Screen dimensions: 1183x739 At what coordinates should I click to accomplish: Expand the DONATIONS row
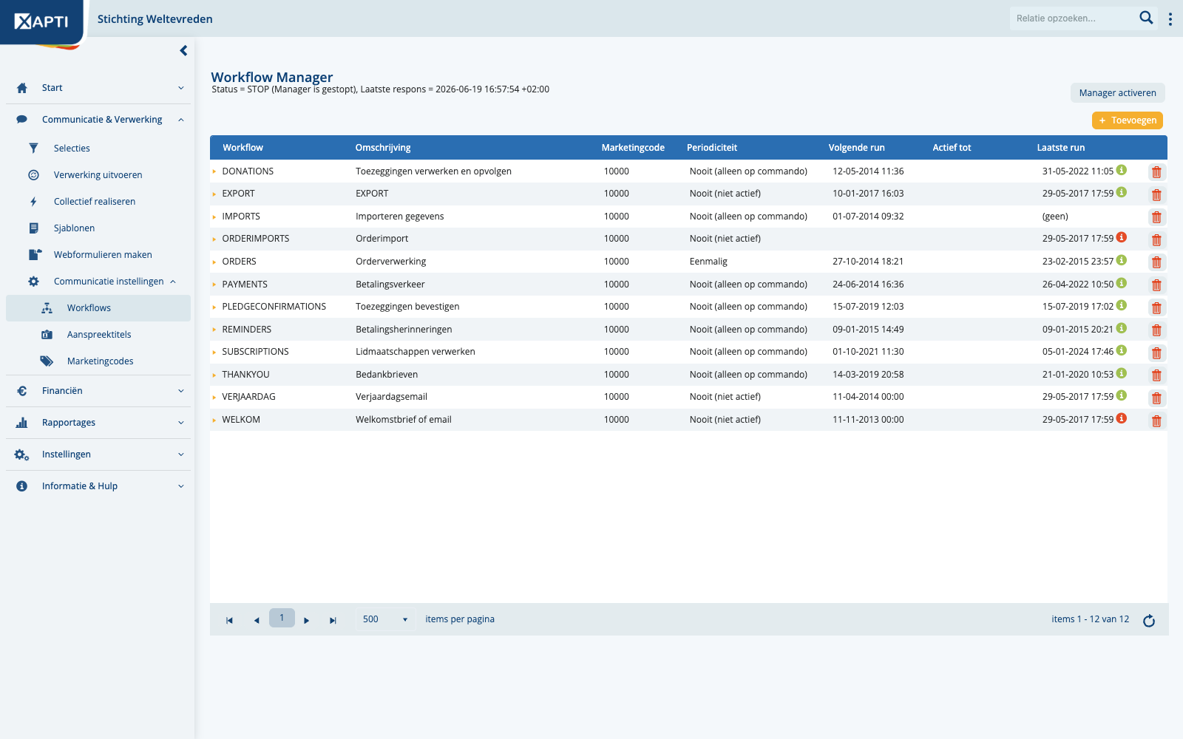[214, 171]
